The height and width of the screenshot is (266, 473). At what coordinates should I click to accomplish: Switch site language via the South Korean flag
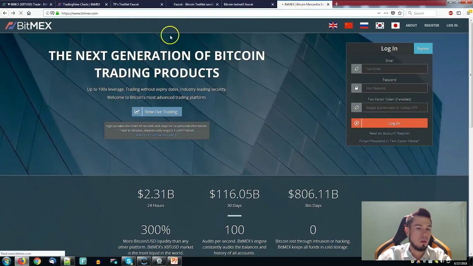tap(380, 25)
